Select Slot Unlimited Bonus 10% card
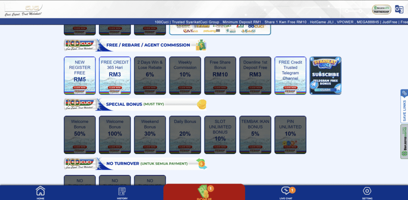 click(220, 135)
